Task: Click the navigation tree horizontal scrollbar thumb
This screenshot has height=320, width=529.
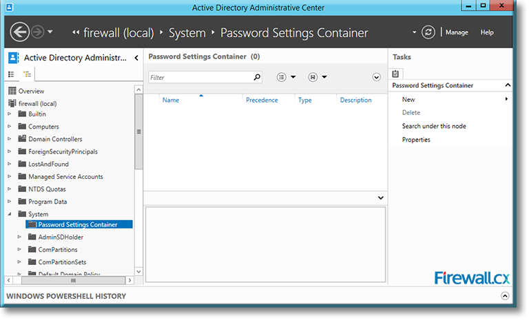Action: click(x=73, y=280)
